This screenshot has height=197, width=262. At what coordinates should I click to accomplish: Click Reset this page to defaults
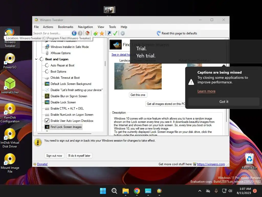(x=177, y=33)
